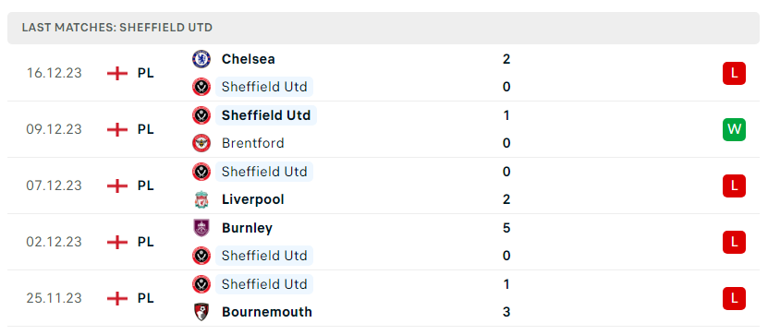Click Sheffield Utd crest in Chelsea match
768x335 pixels.
pos(201,87)
